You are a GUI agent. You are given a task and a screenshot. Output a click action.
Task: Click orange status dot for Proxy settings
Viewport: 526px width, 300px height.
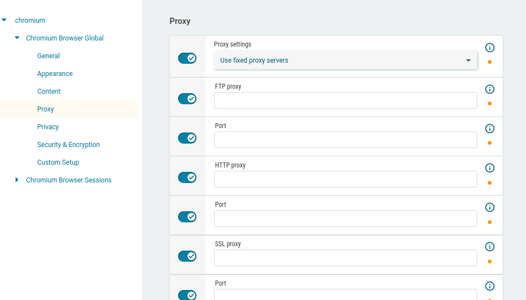[x=489, y=62]
